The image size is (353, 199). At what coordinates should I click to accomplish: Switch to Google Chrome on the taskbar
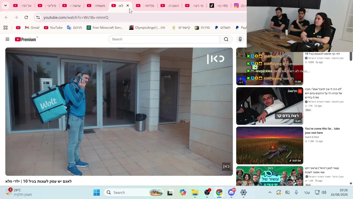[219, 193]
